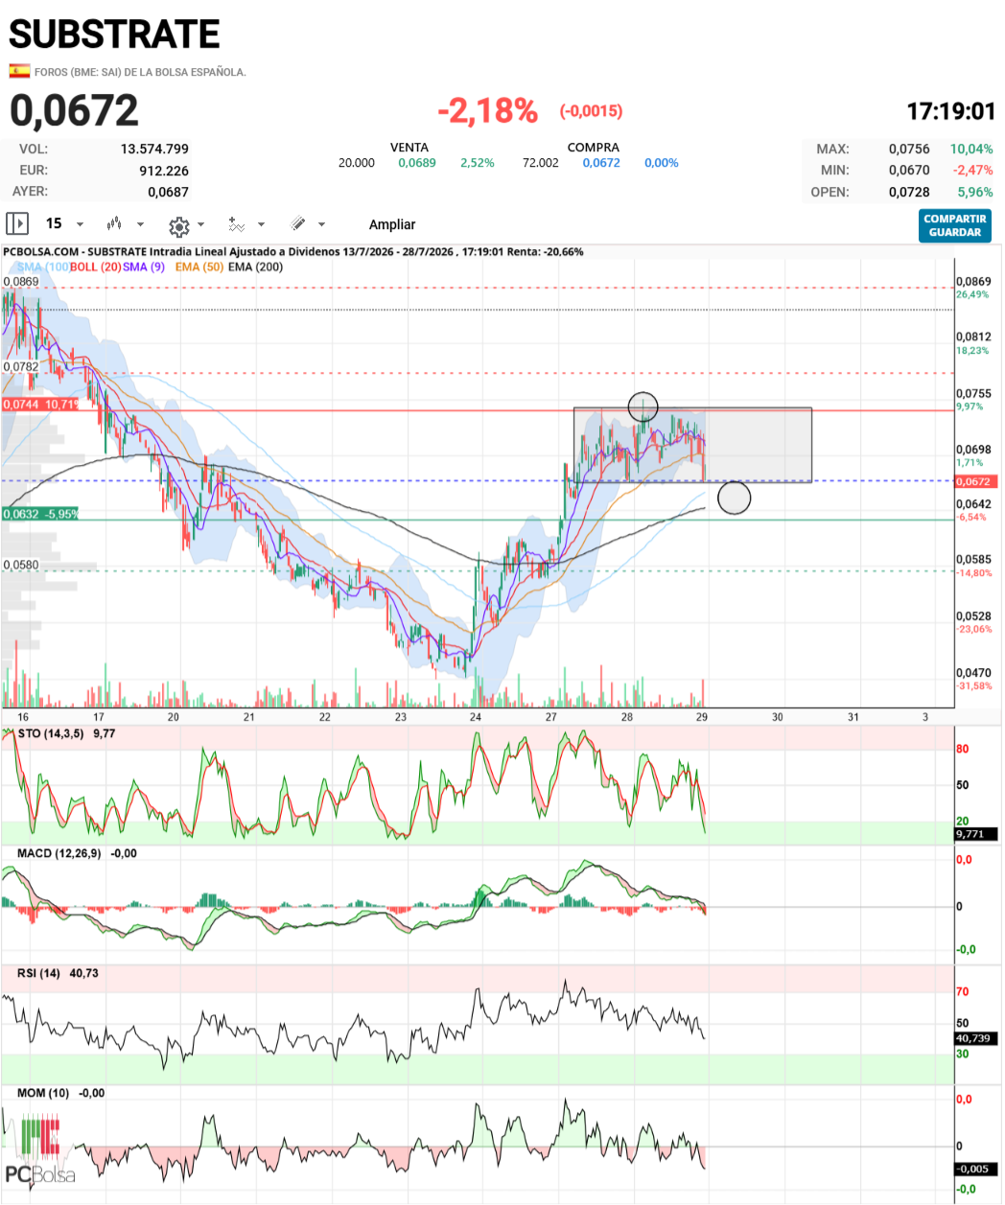The width and height of the screenshot is (1005, 1205).
Task: Click the red 0,0744 resistance level label
Action: (x=40, y=405)
